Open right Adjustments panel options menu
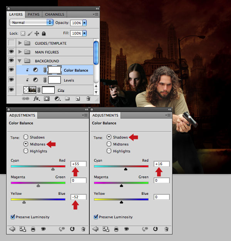 [168, 115]
